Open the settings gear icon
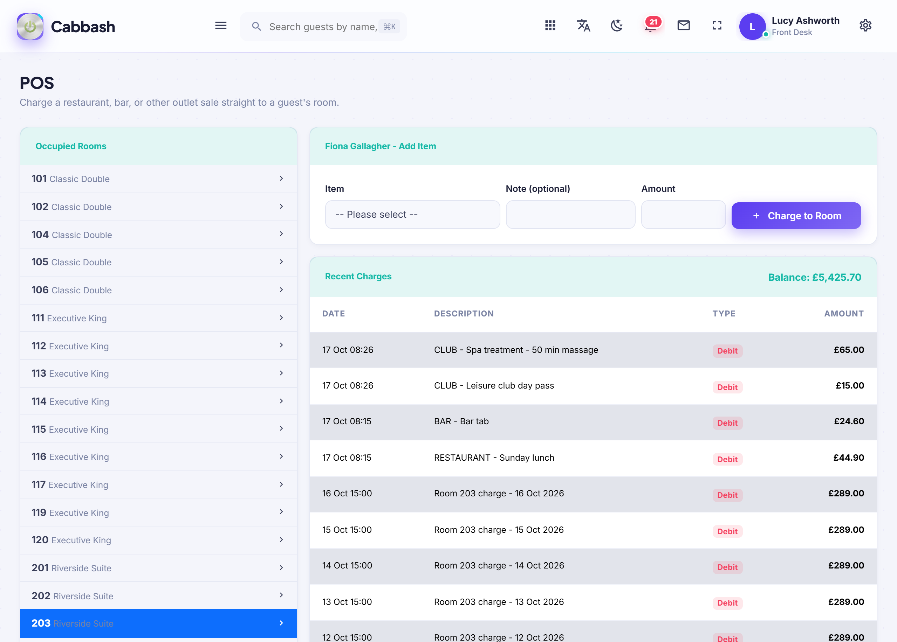Screen dimensions: 897x642 [x=865, y=26]
